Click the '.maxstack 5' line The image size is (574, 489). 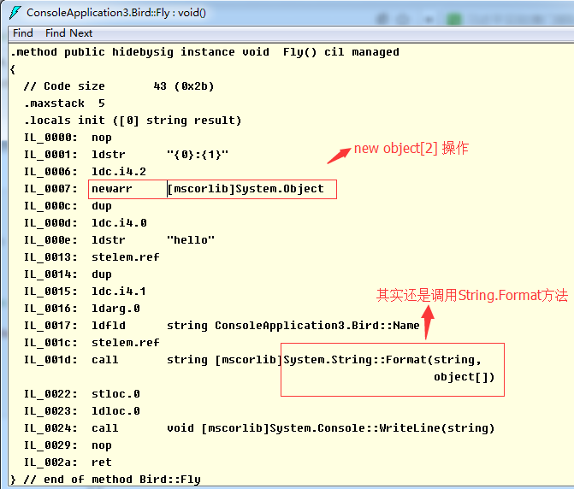pyautogui.click(x=65, y=103)
